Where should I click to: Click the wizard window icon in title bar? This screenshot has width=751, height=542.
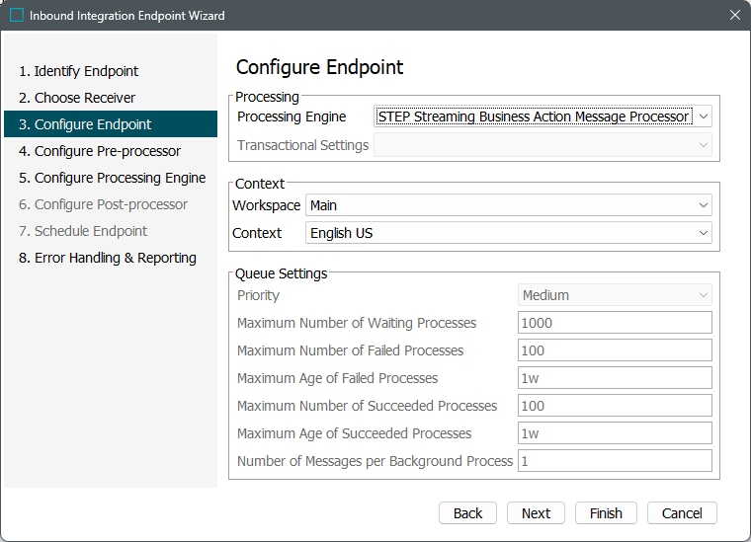(x=17, y=16)
